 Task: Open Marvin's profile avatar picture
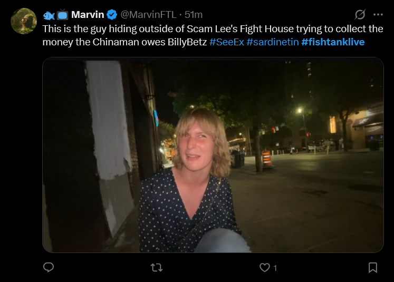click(x=24, y=21)
